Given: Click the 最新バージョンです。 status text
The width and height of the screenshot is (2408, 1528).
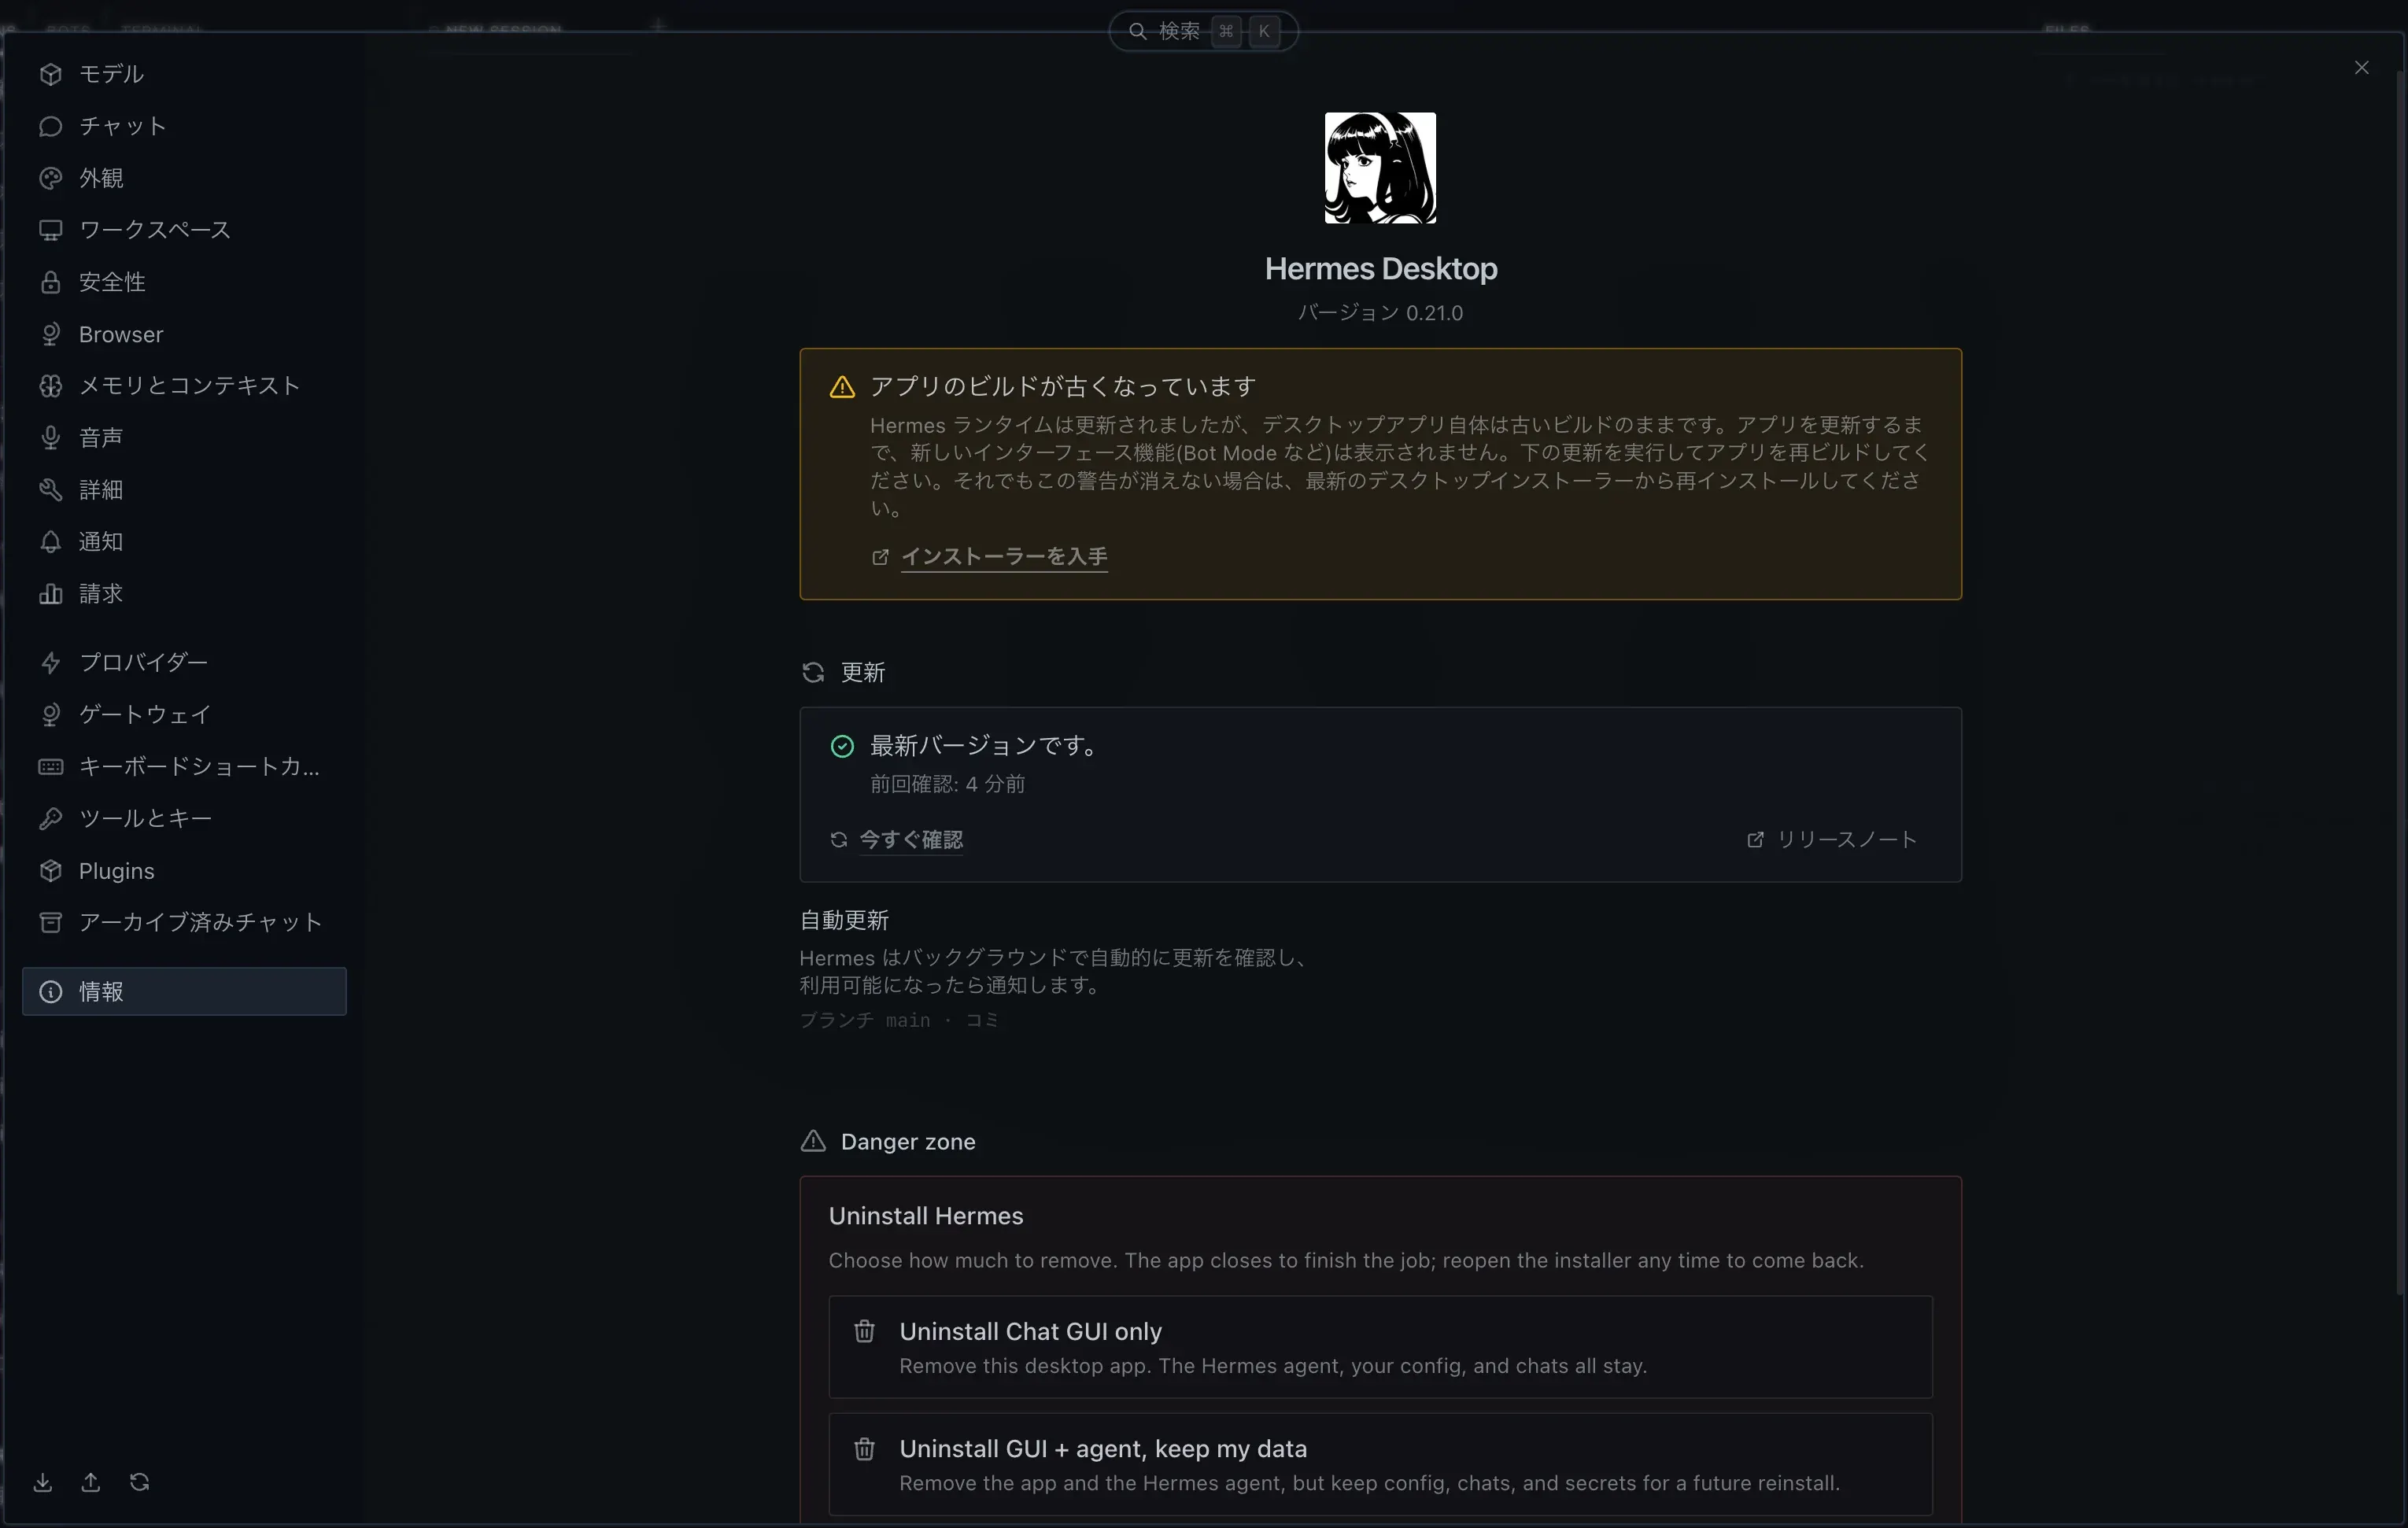Looking at the screenshot, I should pyautogui.click(x=986, y=746).
